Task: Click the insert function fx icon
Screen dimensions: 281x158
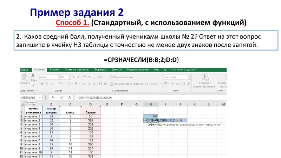Action: [x=69, y=98]
